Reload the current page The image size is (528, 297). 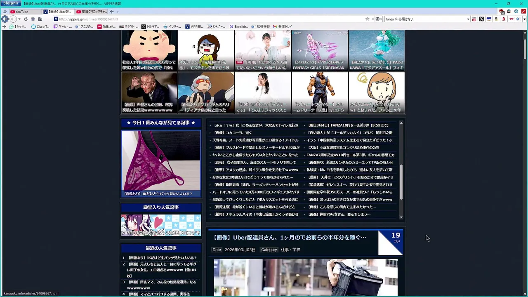(x=26, y=19)
